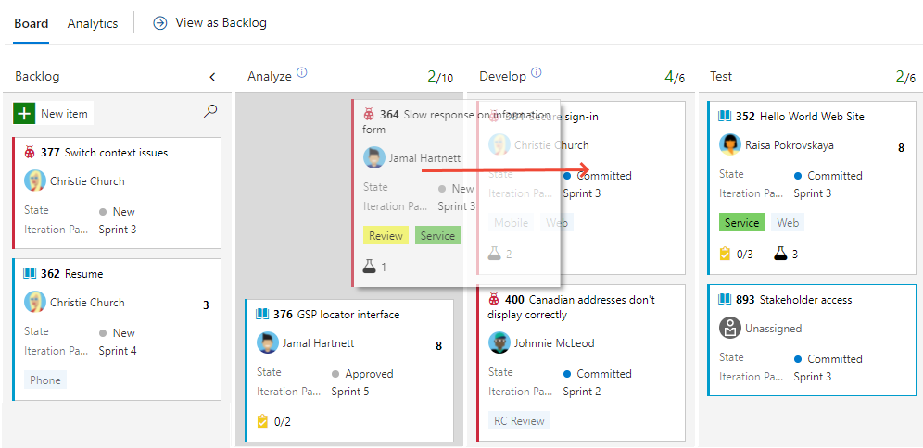Screen dimensions: 923x448
Task: Open item 376 GSP locator interface
Action: point(348,315)
